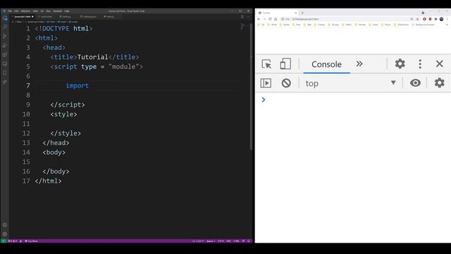Go back in Chrome
Screen dimensions: 451x254
[259, 19]
